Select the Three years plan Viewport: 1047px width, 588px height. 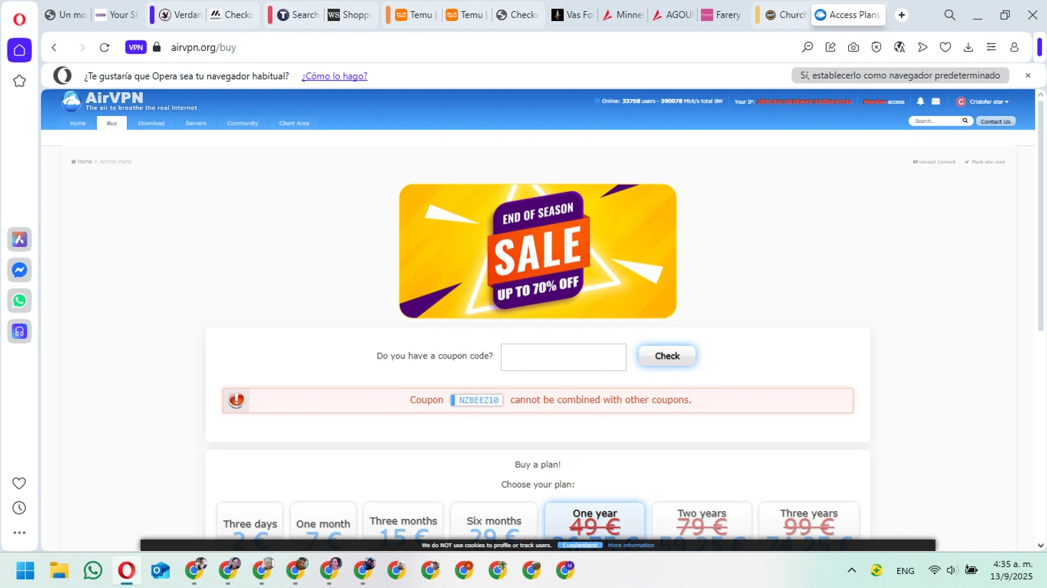coord(809,520)
